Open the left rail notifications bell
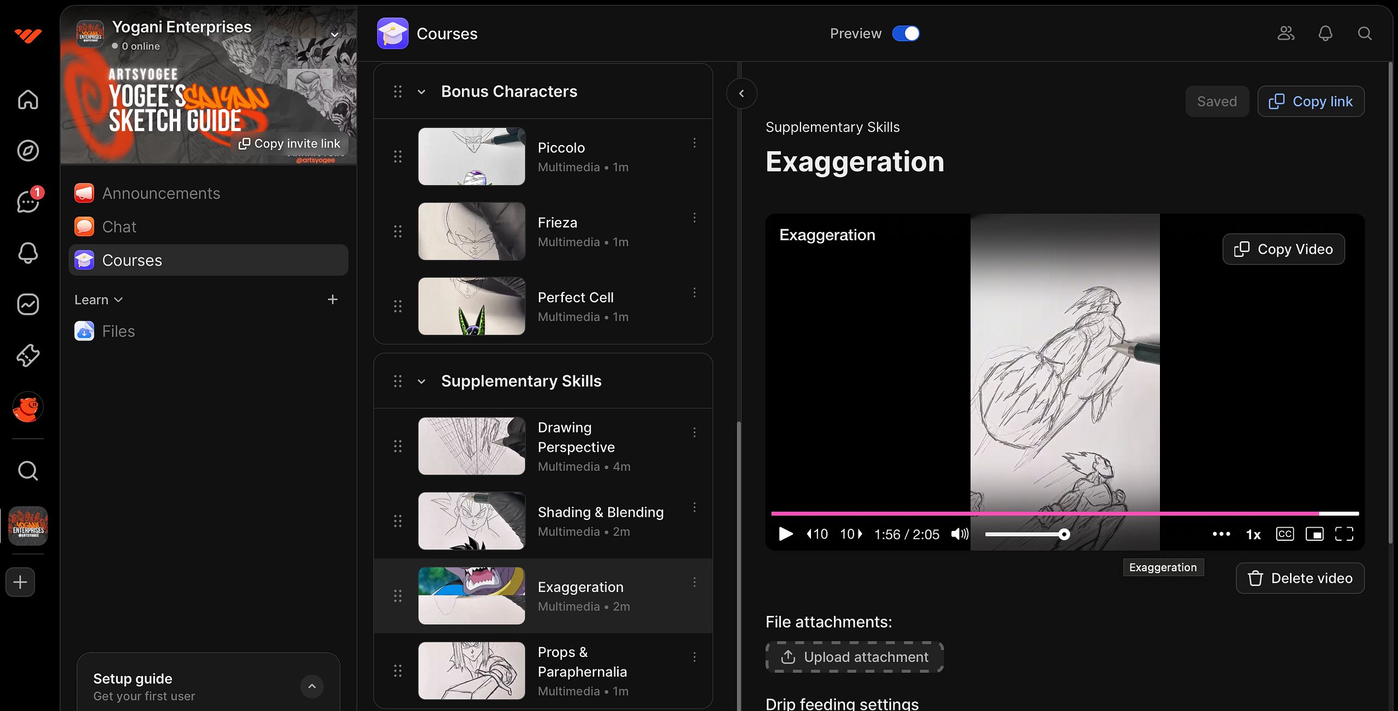This screenshot has height=711, width=1398. pos(28,253)
